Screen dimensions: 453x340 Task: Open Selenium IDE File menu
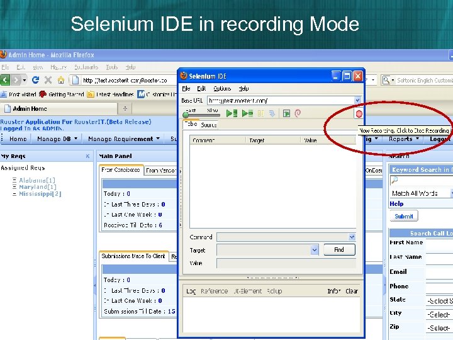186,89
